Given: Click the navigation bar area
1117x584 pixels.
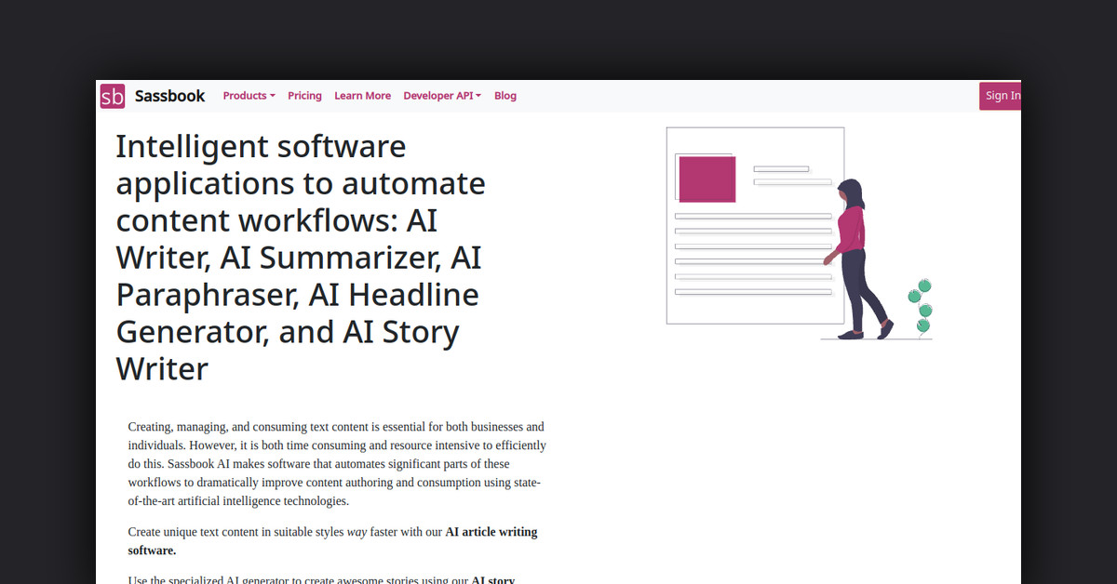Looking at the screenshot, I should click(558, 95).
